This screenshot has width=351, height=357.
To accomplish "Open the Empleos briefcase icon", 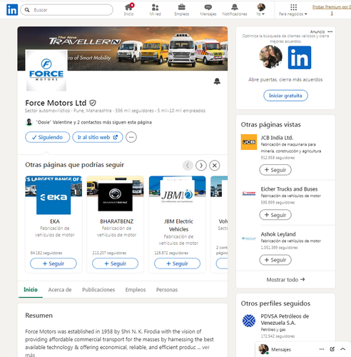I will coord(182,10).
